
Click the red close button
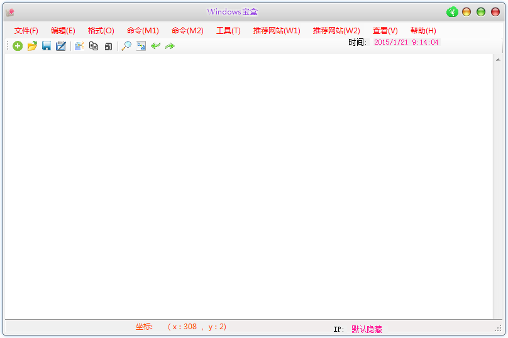(495, 12)
